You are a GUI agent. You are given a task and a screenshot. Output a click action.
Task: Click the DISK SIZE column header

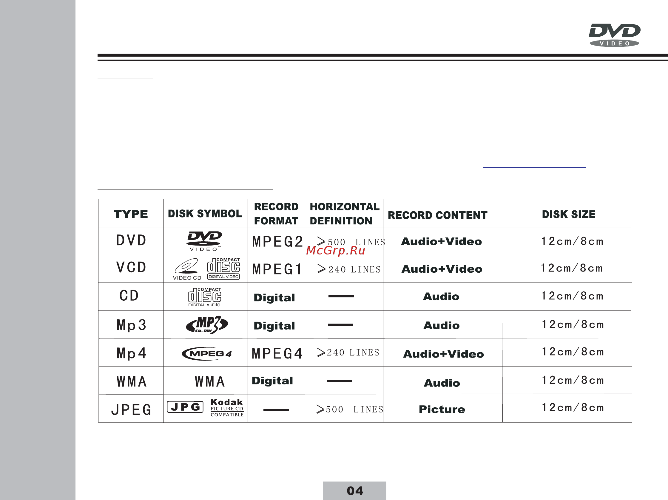coord(569,214)
